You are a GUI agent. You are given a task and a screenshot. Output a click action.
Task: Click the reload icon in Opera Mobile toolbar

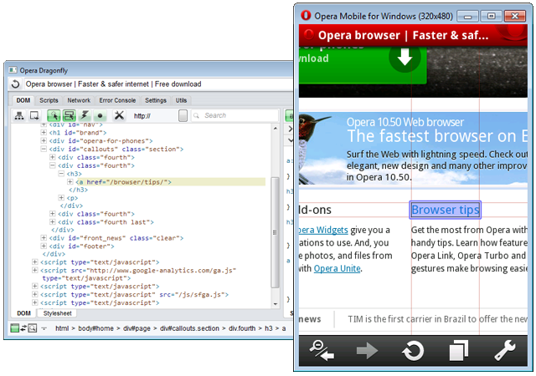point(413,350)
